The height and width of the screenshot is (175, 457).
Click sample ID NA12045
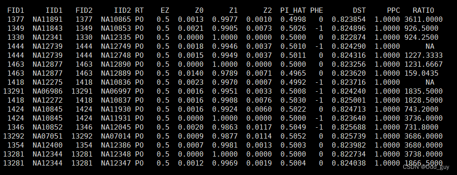(116, 128)
